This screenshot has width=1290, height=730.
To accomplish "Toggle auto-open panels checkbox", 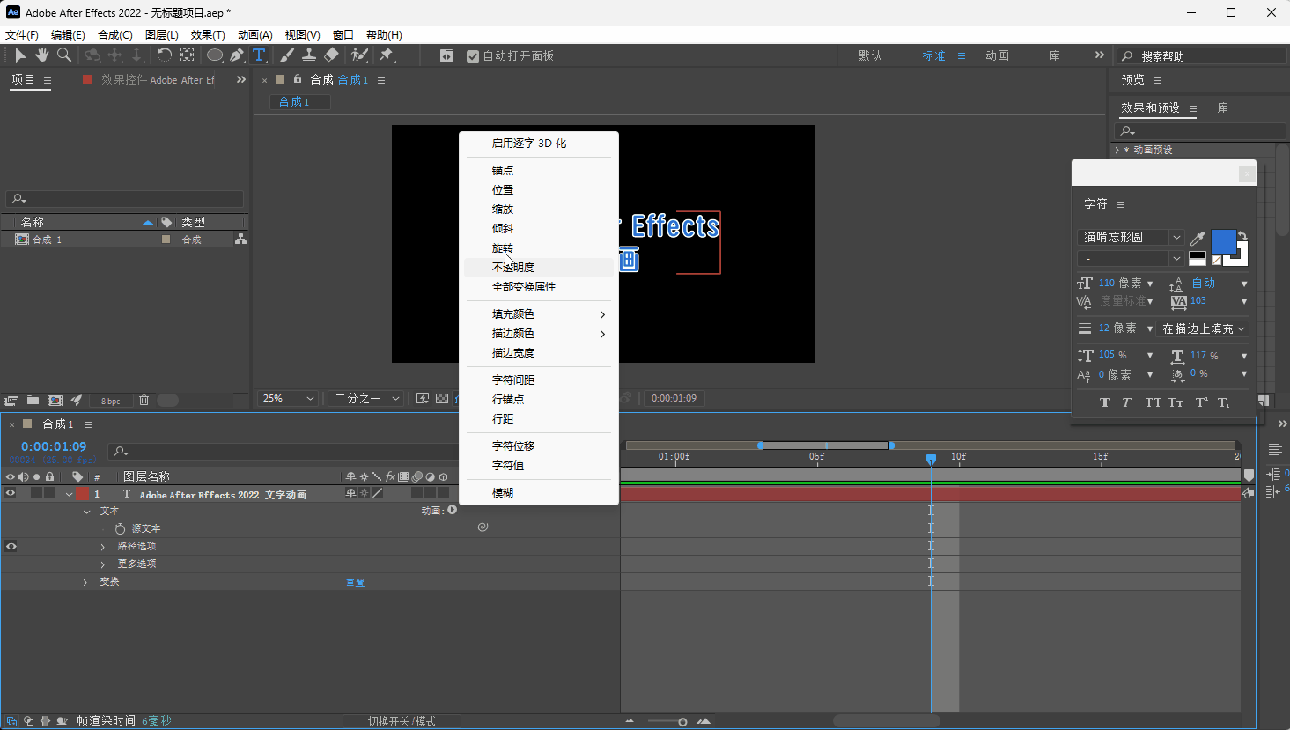I will [x=473, y=56].
